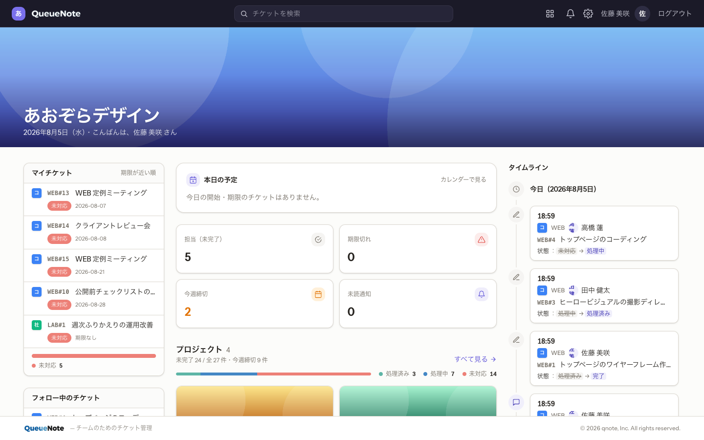The width and height of the screenshot is (704, 440).
Task: Open 期限切れ stat card
Action: point(418,249)
